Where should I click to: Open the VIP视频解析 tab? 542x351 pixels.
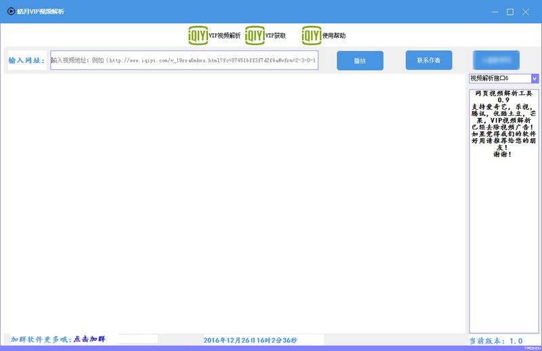[224, 36]
